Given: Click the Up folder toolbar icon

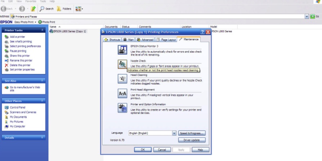Looking at the screenshot, I should click(x=33, y=9).
